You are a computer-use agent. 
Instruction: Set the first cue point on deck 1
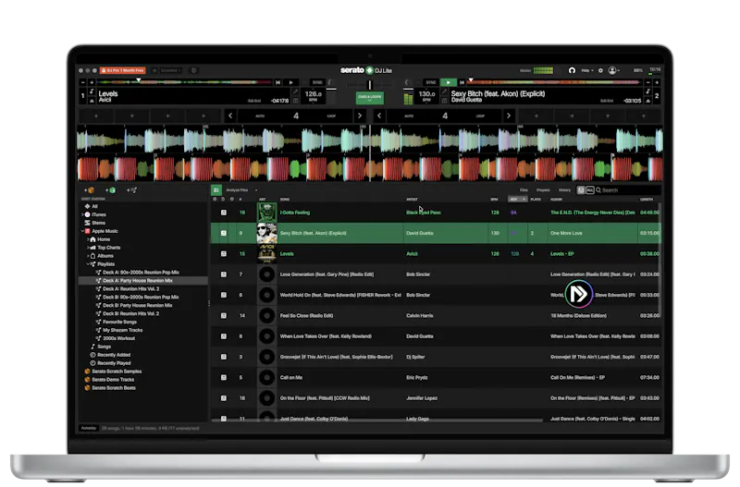point(96,116)
